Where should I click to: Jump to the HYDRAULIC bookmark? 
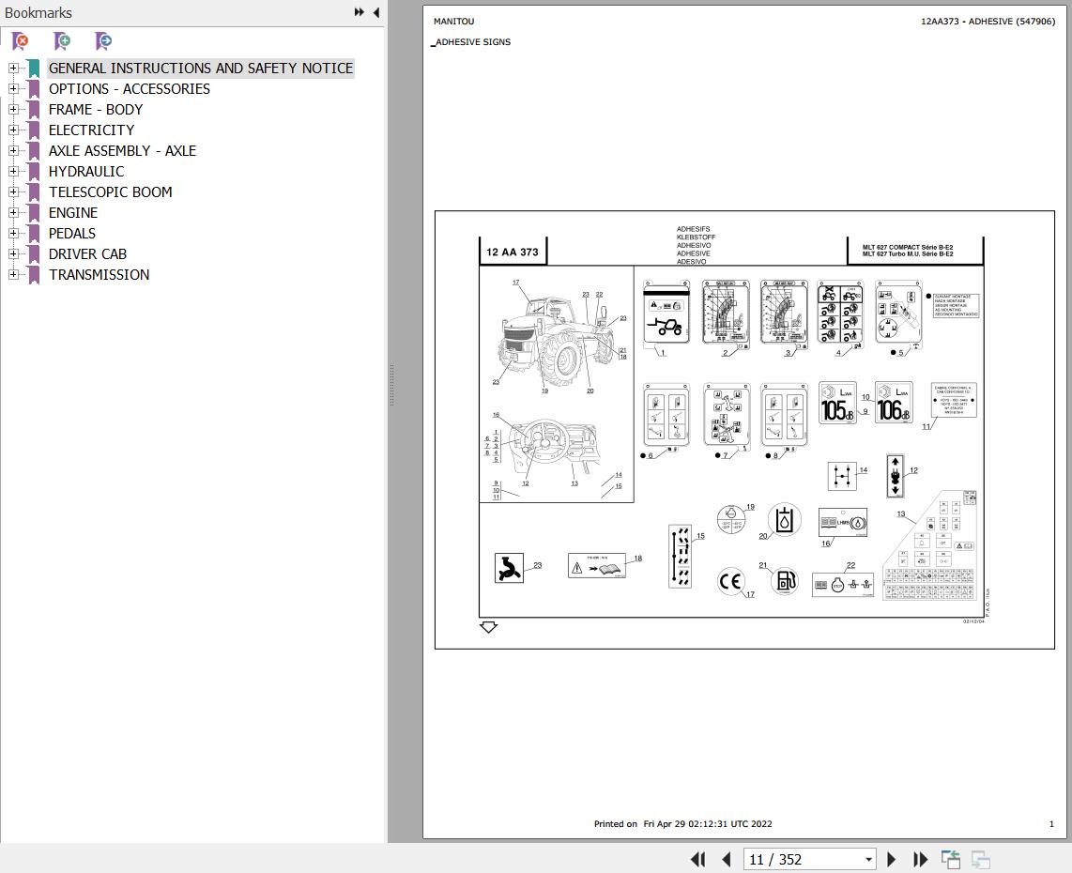(86, 172)
